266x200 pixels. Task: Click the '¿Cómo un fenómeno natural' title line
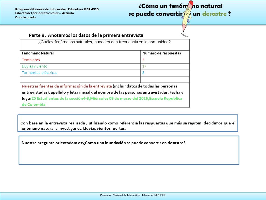tap(180, 6)
